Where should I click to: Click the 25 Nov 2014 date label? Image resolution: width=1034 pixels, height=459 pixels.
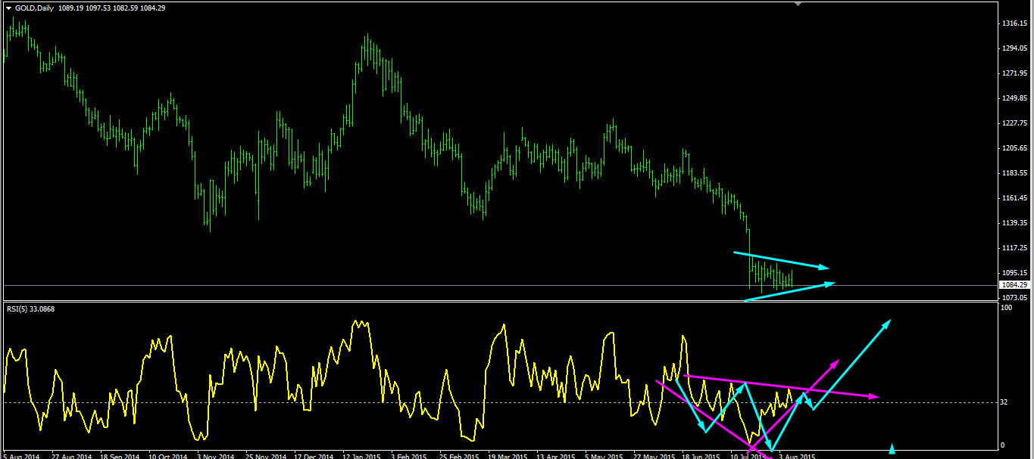click(265, 456)
